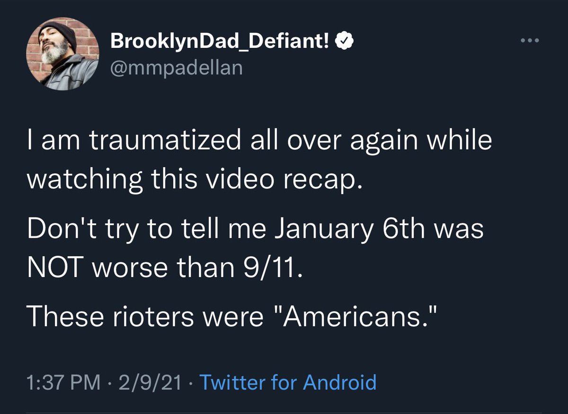The height and width of the screenshot is (414, 568).
Task: Open the three-dot more options menu
Action: 530,41
